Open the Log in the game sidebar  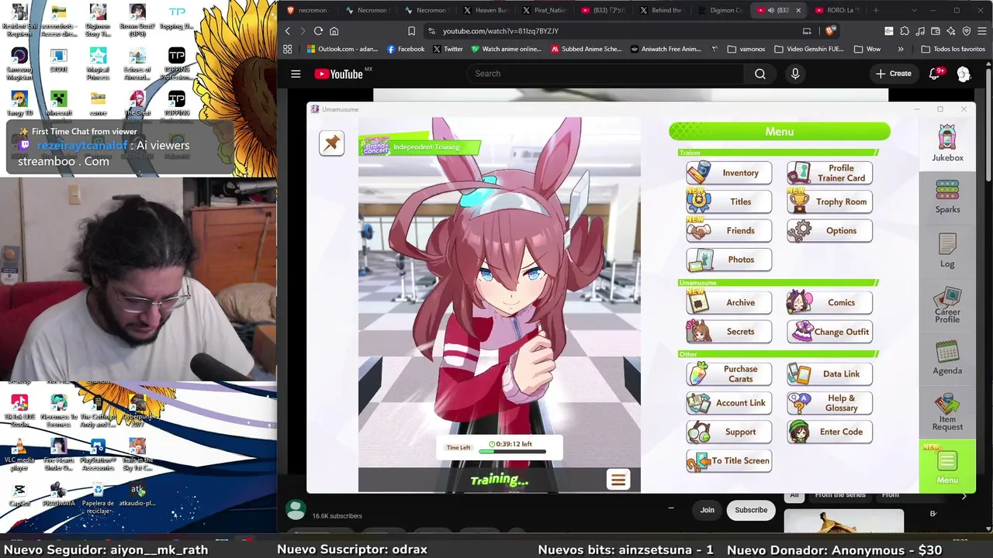tap(947, 250)
